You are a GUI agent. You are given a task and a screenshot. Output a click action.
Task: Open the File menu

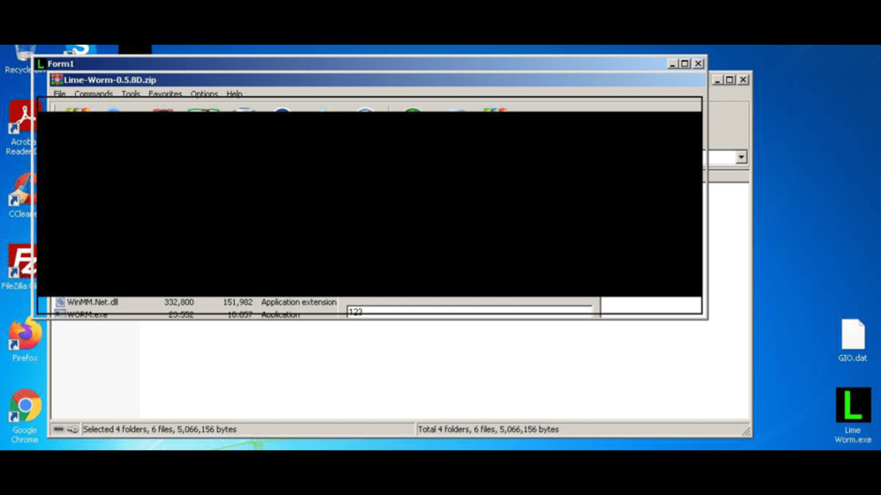coord(59,94)
